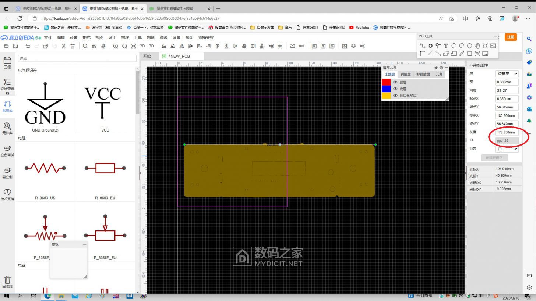The height and width of the screenshot is (301, 536).
Task: Select the Circle tool in PCB工具
Action: point(469,46)
